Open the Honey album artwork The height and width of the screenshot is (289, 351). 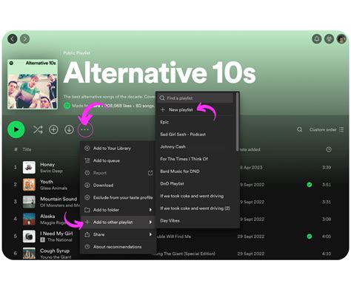point(29,167)
